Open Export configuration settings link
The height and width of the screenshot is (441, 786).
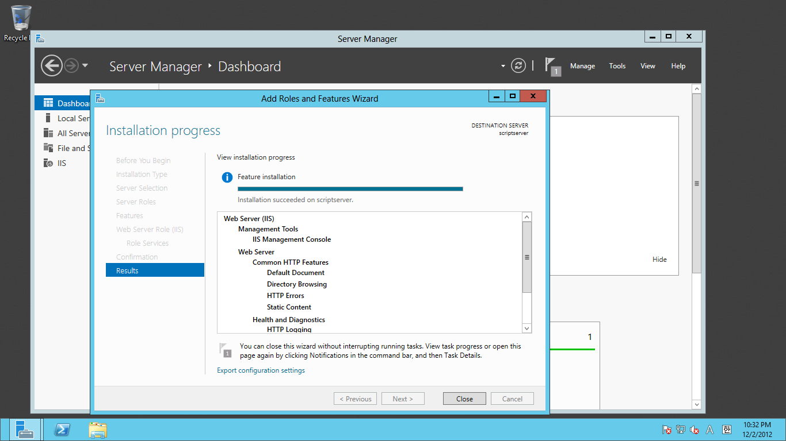click(261, 370)
